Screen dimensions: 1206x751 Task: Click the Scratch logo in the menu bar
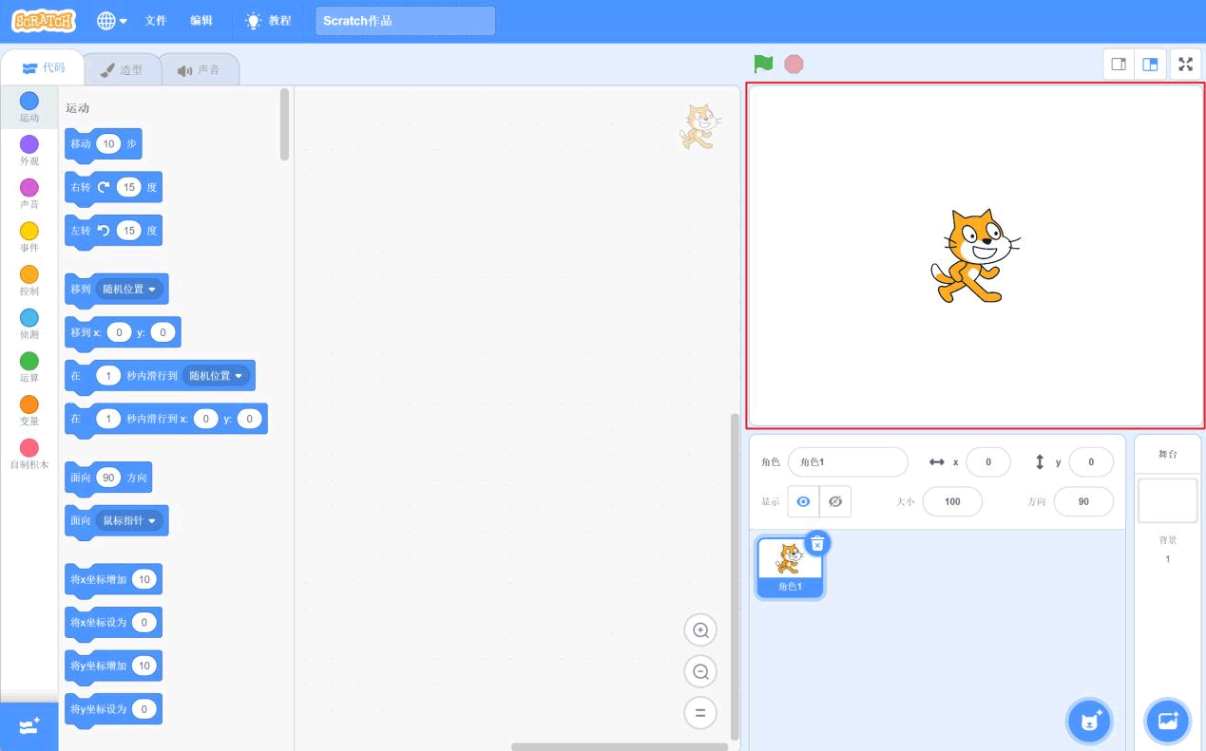tap(44, 20)
